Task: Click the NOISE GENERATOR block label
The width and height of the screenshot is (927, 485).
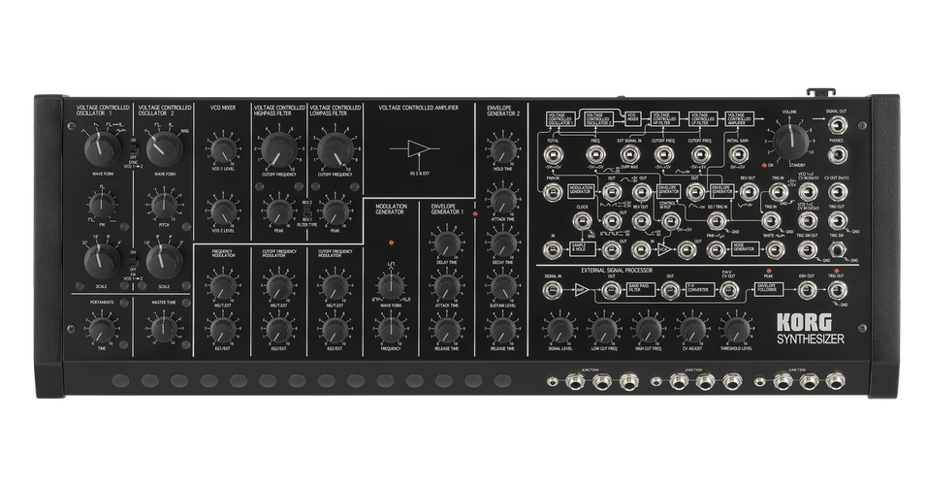Action: (746, 249)
